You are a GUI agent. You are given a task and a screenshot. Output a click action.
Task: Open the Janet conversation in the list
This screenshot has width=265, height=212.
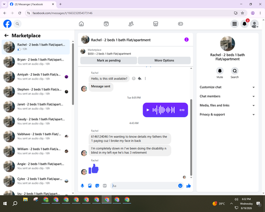click(x=36, y=107)
